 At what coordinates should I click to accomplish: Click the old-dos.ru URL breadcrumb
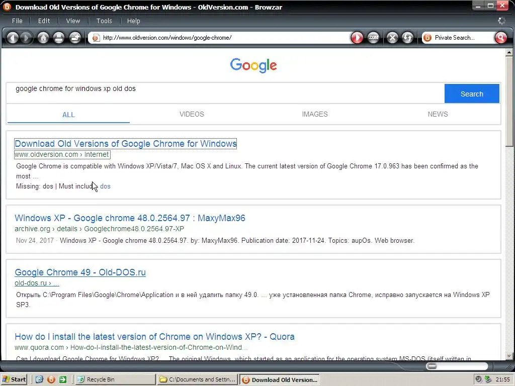coord(37,283)
